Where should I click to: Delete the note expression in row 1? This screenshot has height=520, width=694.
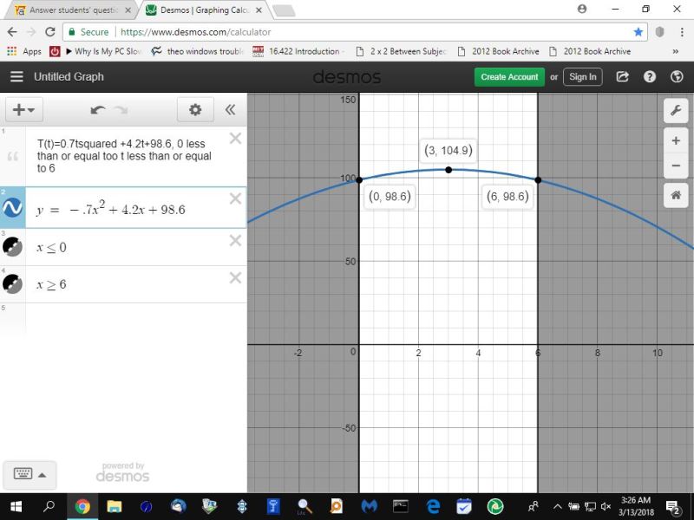[x=235, y=139]
